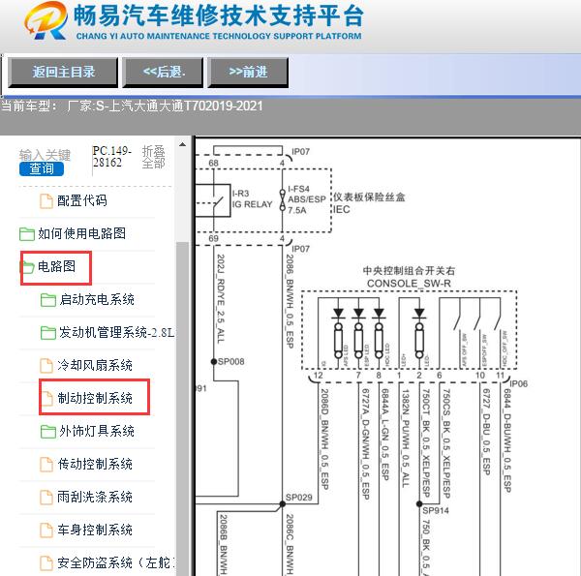Click the 启动充电系统 folder icon
The width and height of the screenshot is (581, 576).
click(x=48, y=300)
